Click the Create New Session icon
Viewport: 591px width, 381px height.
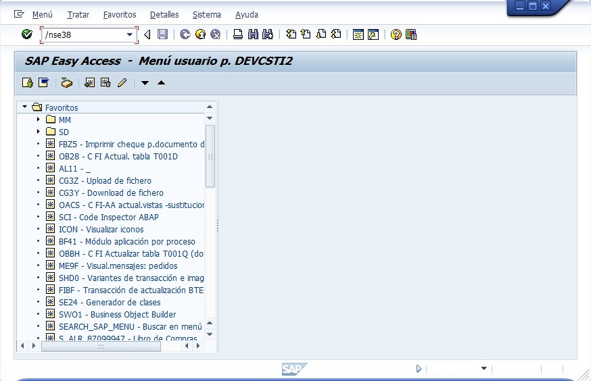[x=358, y=34]
